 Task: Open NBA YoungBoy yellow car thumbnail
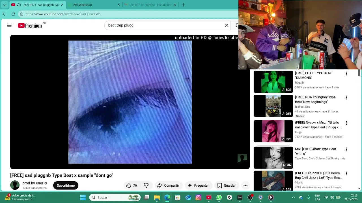click(273, 106)
